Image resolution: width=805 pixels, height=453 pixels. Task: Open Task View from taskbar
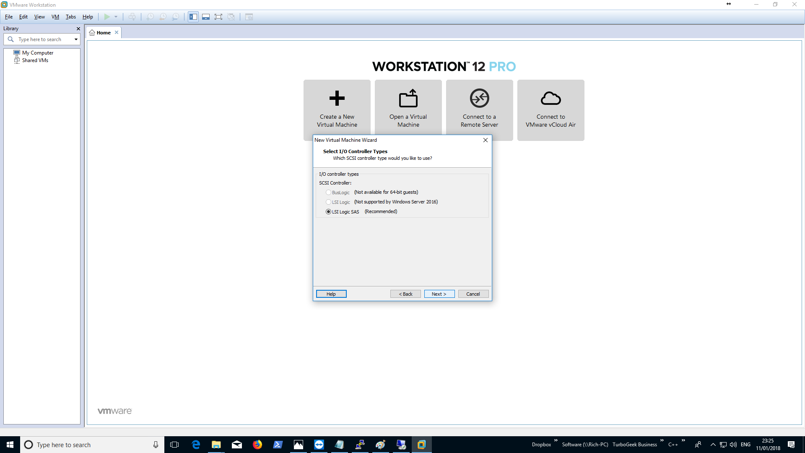pyautogui.click(x=174, y=445)
